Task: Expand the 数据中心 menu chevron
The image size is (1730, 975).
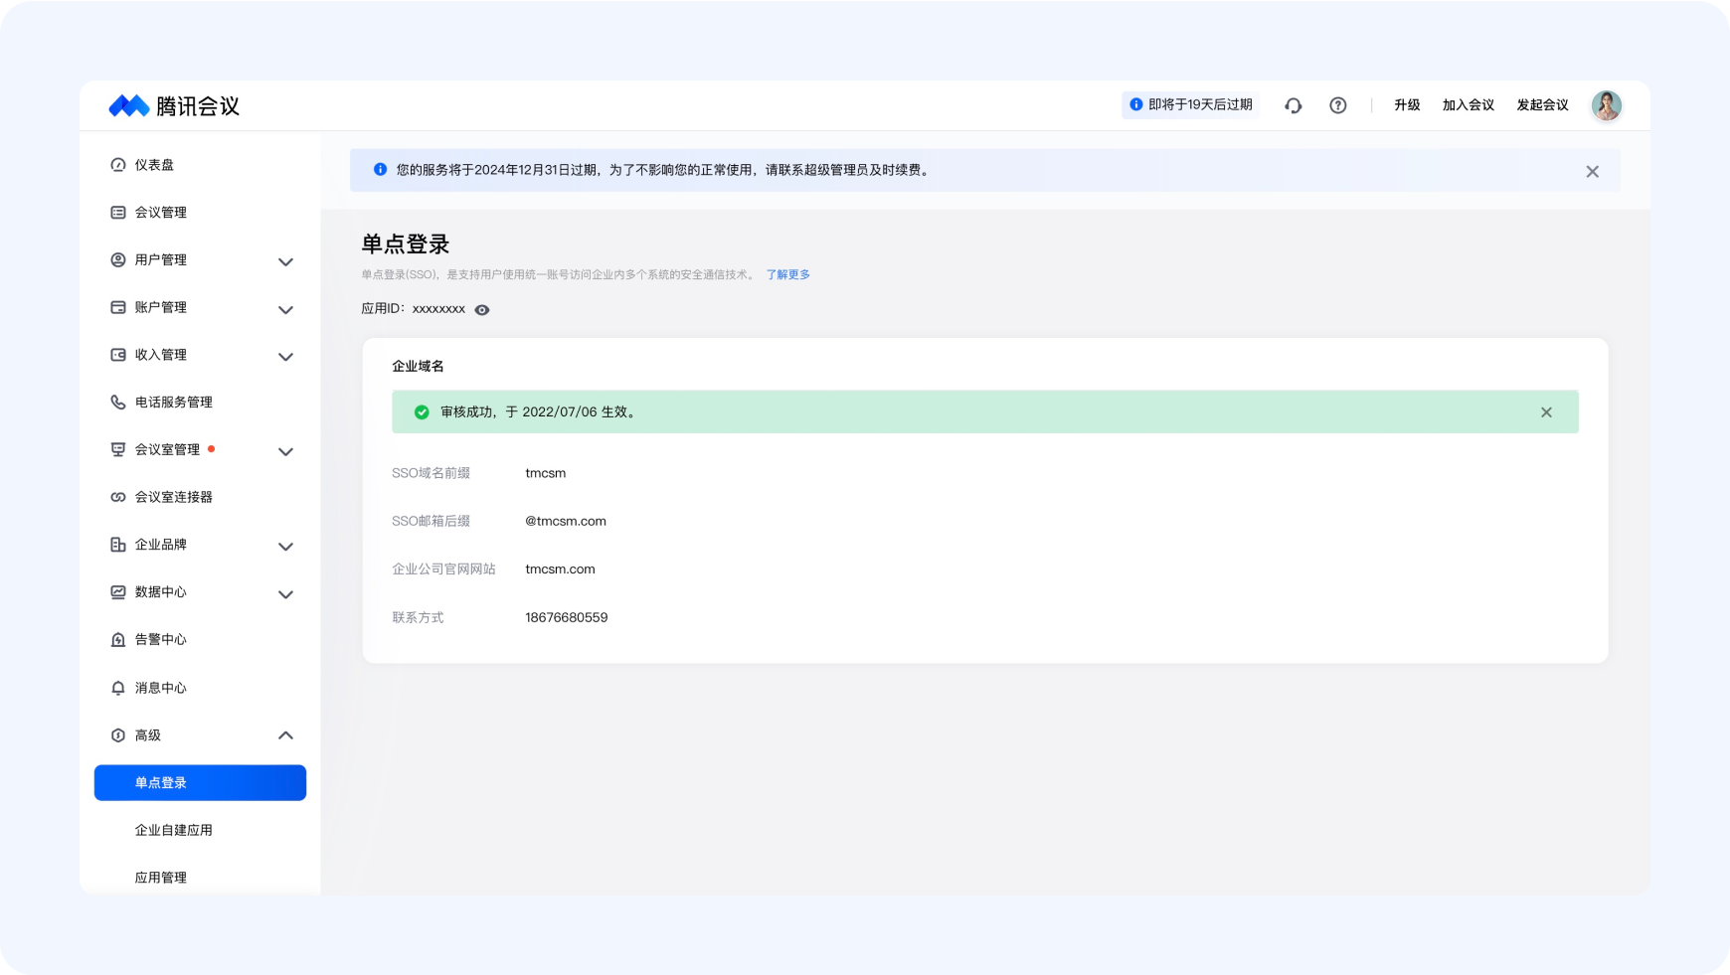Action: [x=285, y=594]
